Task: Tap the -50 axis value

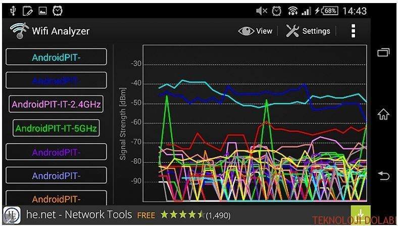Action: (x=136, y=103)
